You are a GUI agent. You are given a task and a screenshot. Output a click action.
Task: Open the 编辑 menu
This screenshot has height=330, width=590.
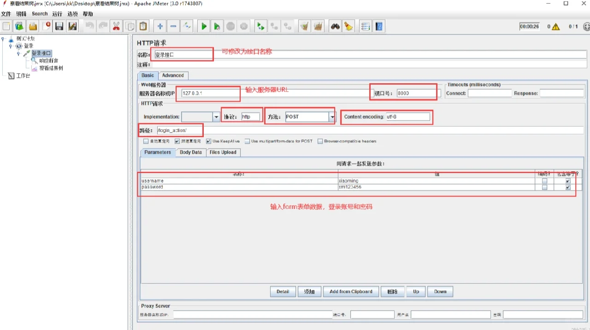point(21,14)
